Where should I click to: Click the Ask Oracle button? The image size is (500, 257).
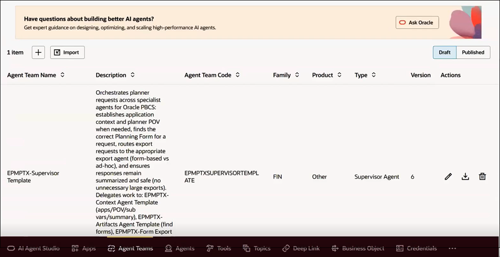[x=417, y=23]
